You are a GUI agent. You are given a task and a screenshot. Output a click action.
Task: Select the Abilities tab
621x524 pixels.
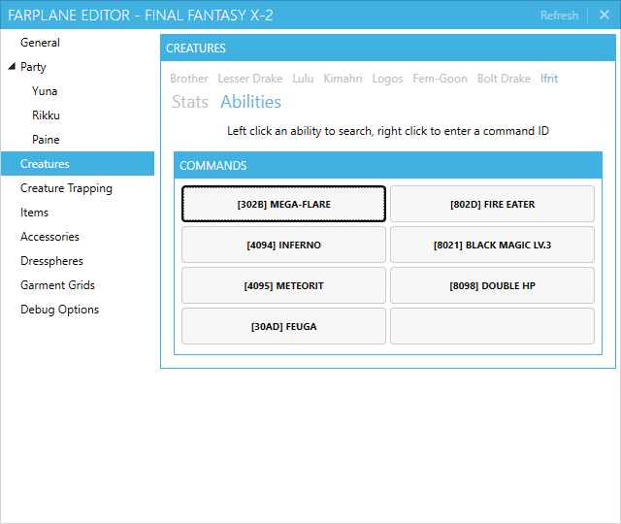tap(251, 102)
